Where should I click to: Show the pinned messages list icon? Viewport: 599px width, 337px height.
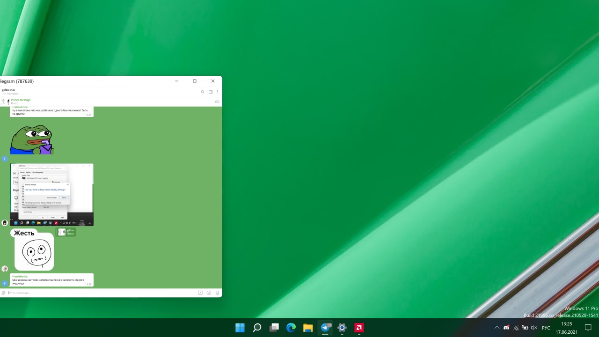tap(217, 102)
